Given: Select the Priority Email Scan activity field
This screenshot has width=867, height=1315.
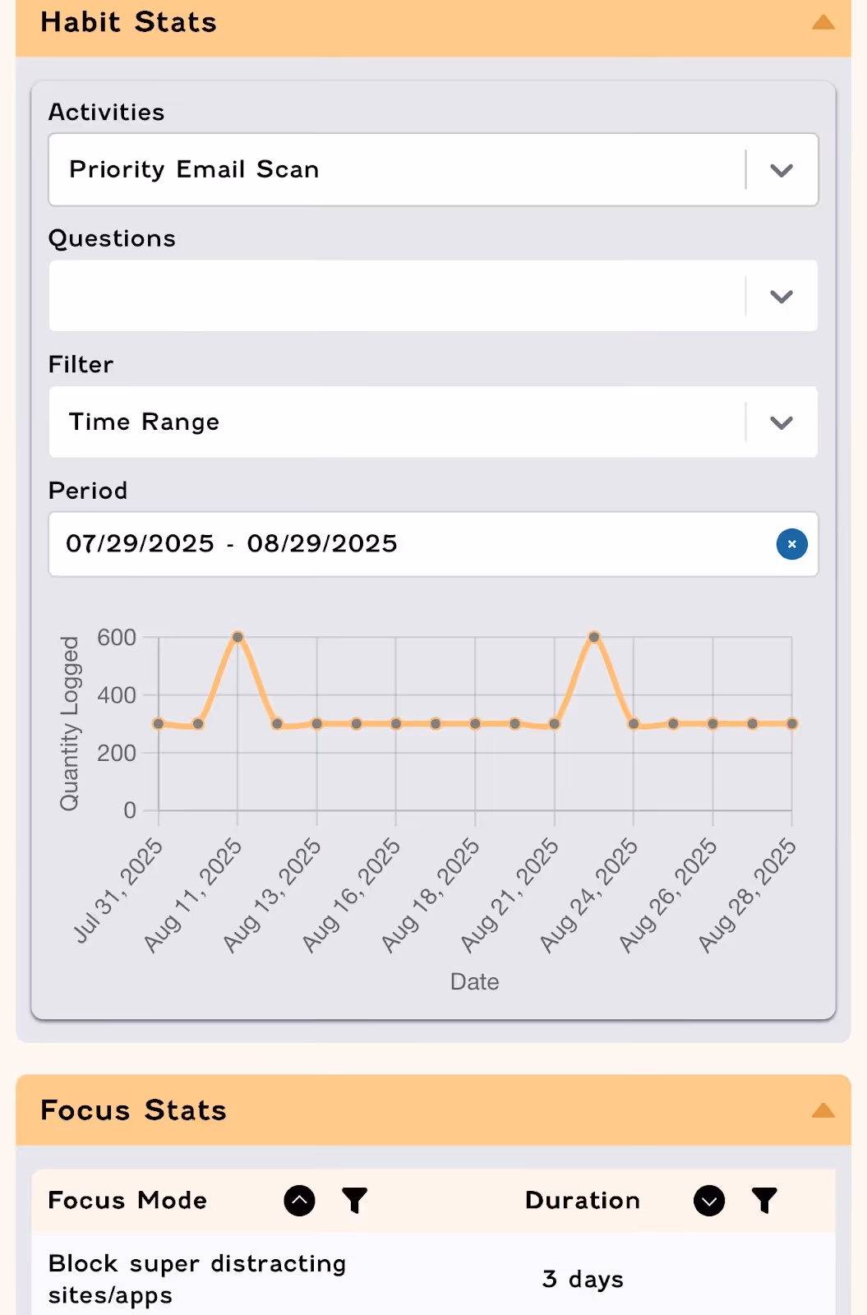Looking at the screenshot, I should point(433,169).
